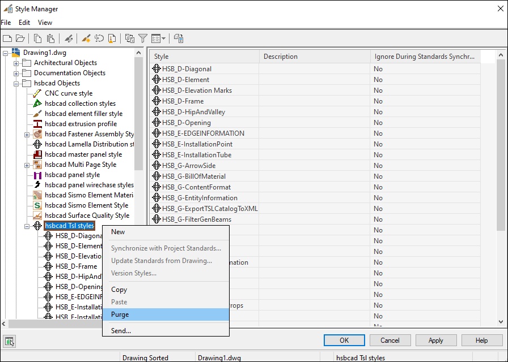Collapse the hsbcad Tsl styles node

pos(27,226)
